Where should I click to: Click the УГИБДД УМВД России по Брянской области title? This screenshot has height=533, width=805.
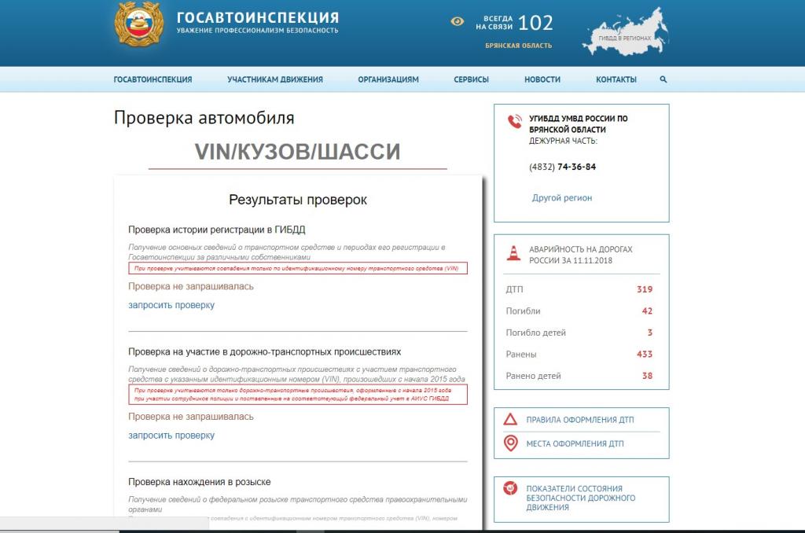pos(578,123)
